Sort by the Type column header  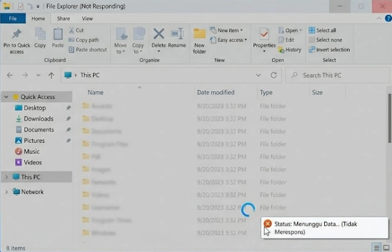coord(266,92)
